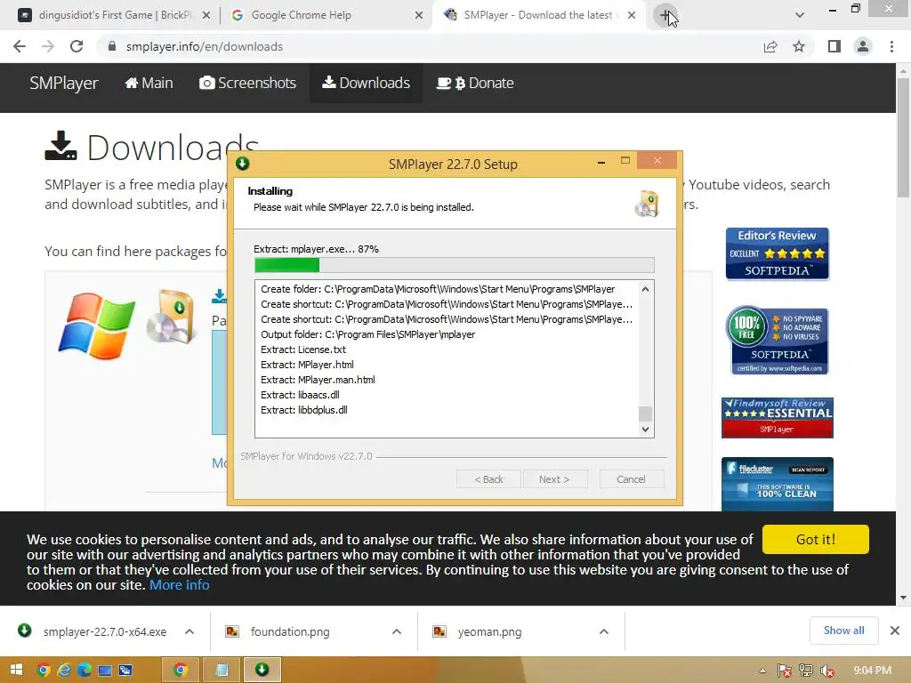Click the muted volume tray icon
This screenshot has height=683, width=911.
coord(827,671)
